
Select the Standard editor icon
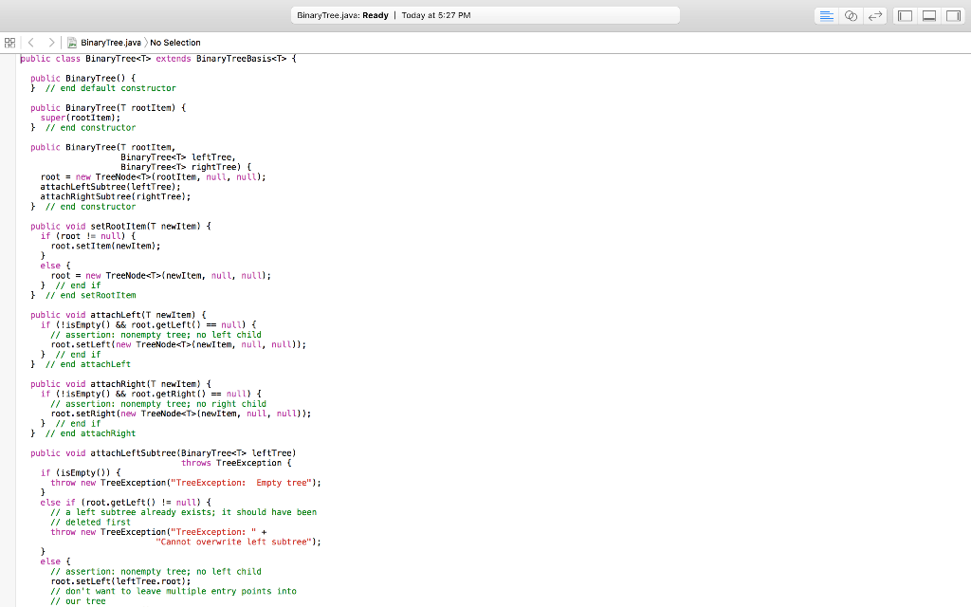click(827, 15)
